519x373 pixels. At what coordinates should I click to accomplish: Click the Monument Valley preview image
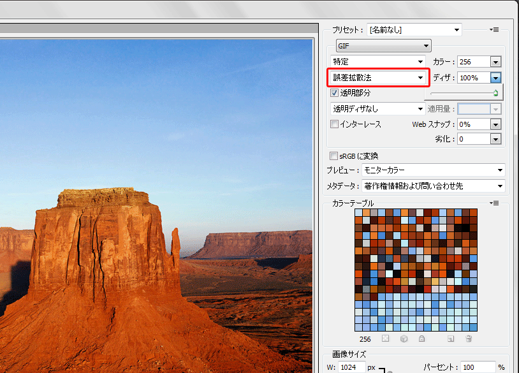[156, 206]
